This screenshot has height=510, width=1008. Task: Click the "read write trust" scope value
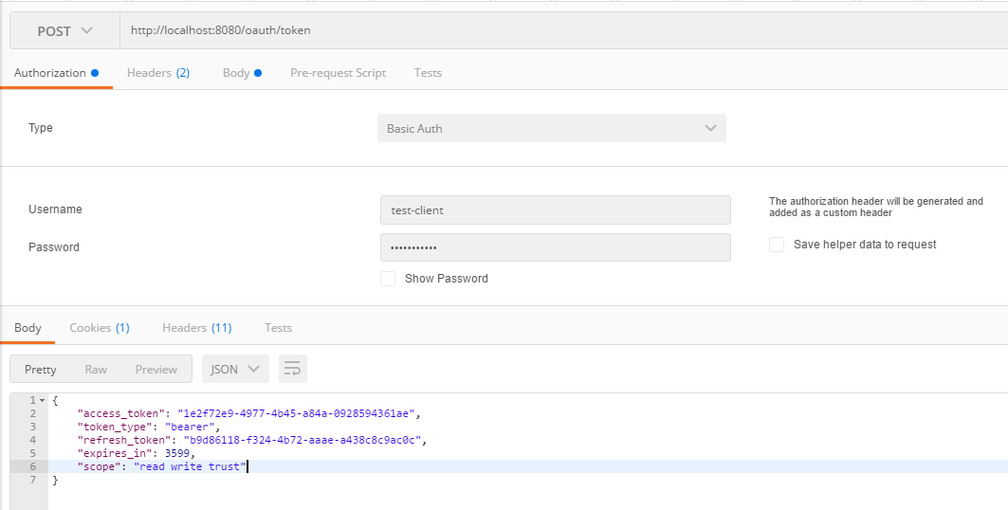point(190,466)
